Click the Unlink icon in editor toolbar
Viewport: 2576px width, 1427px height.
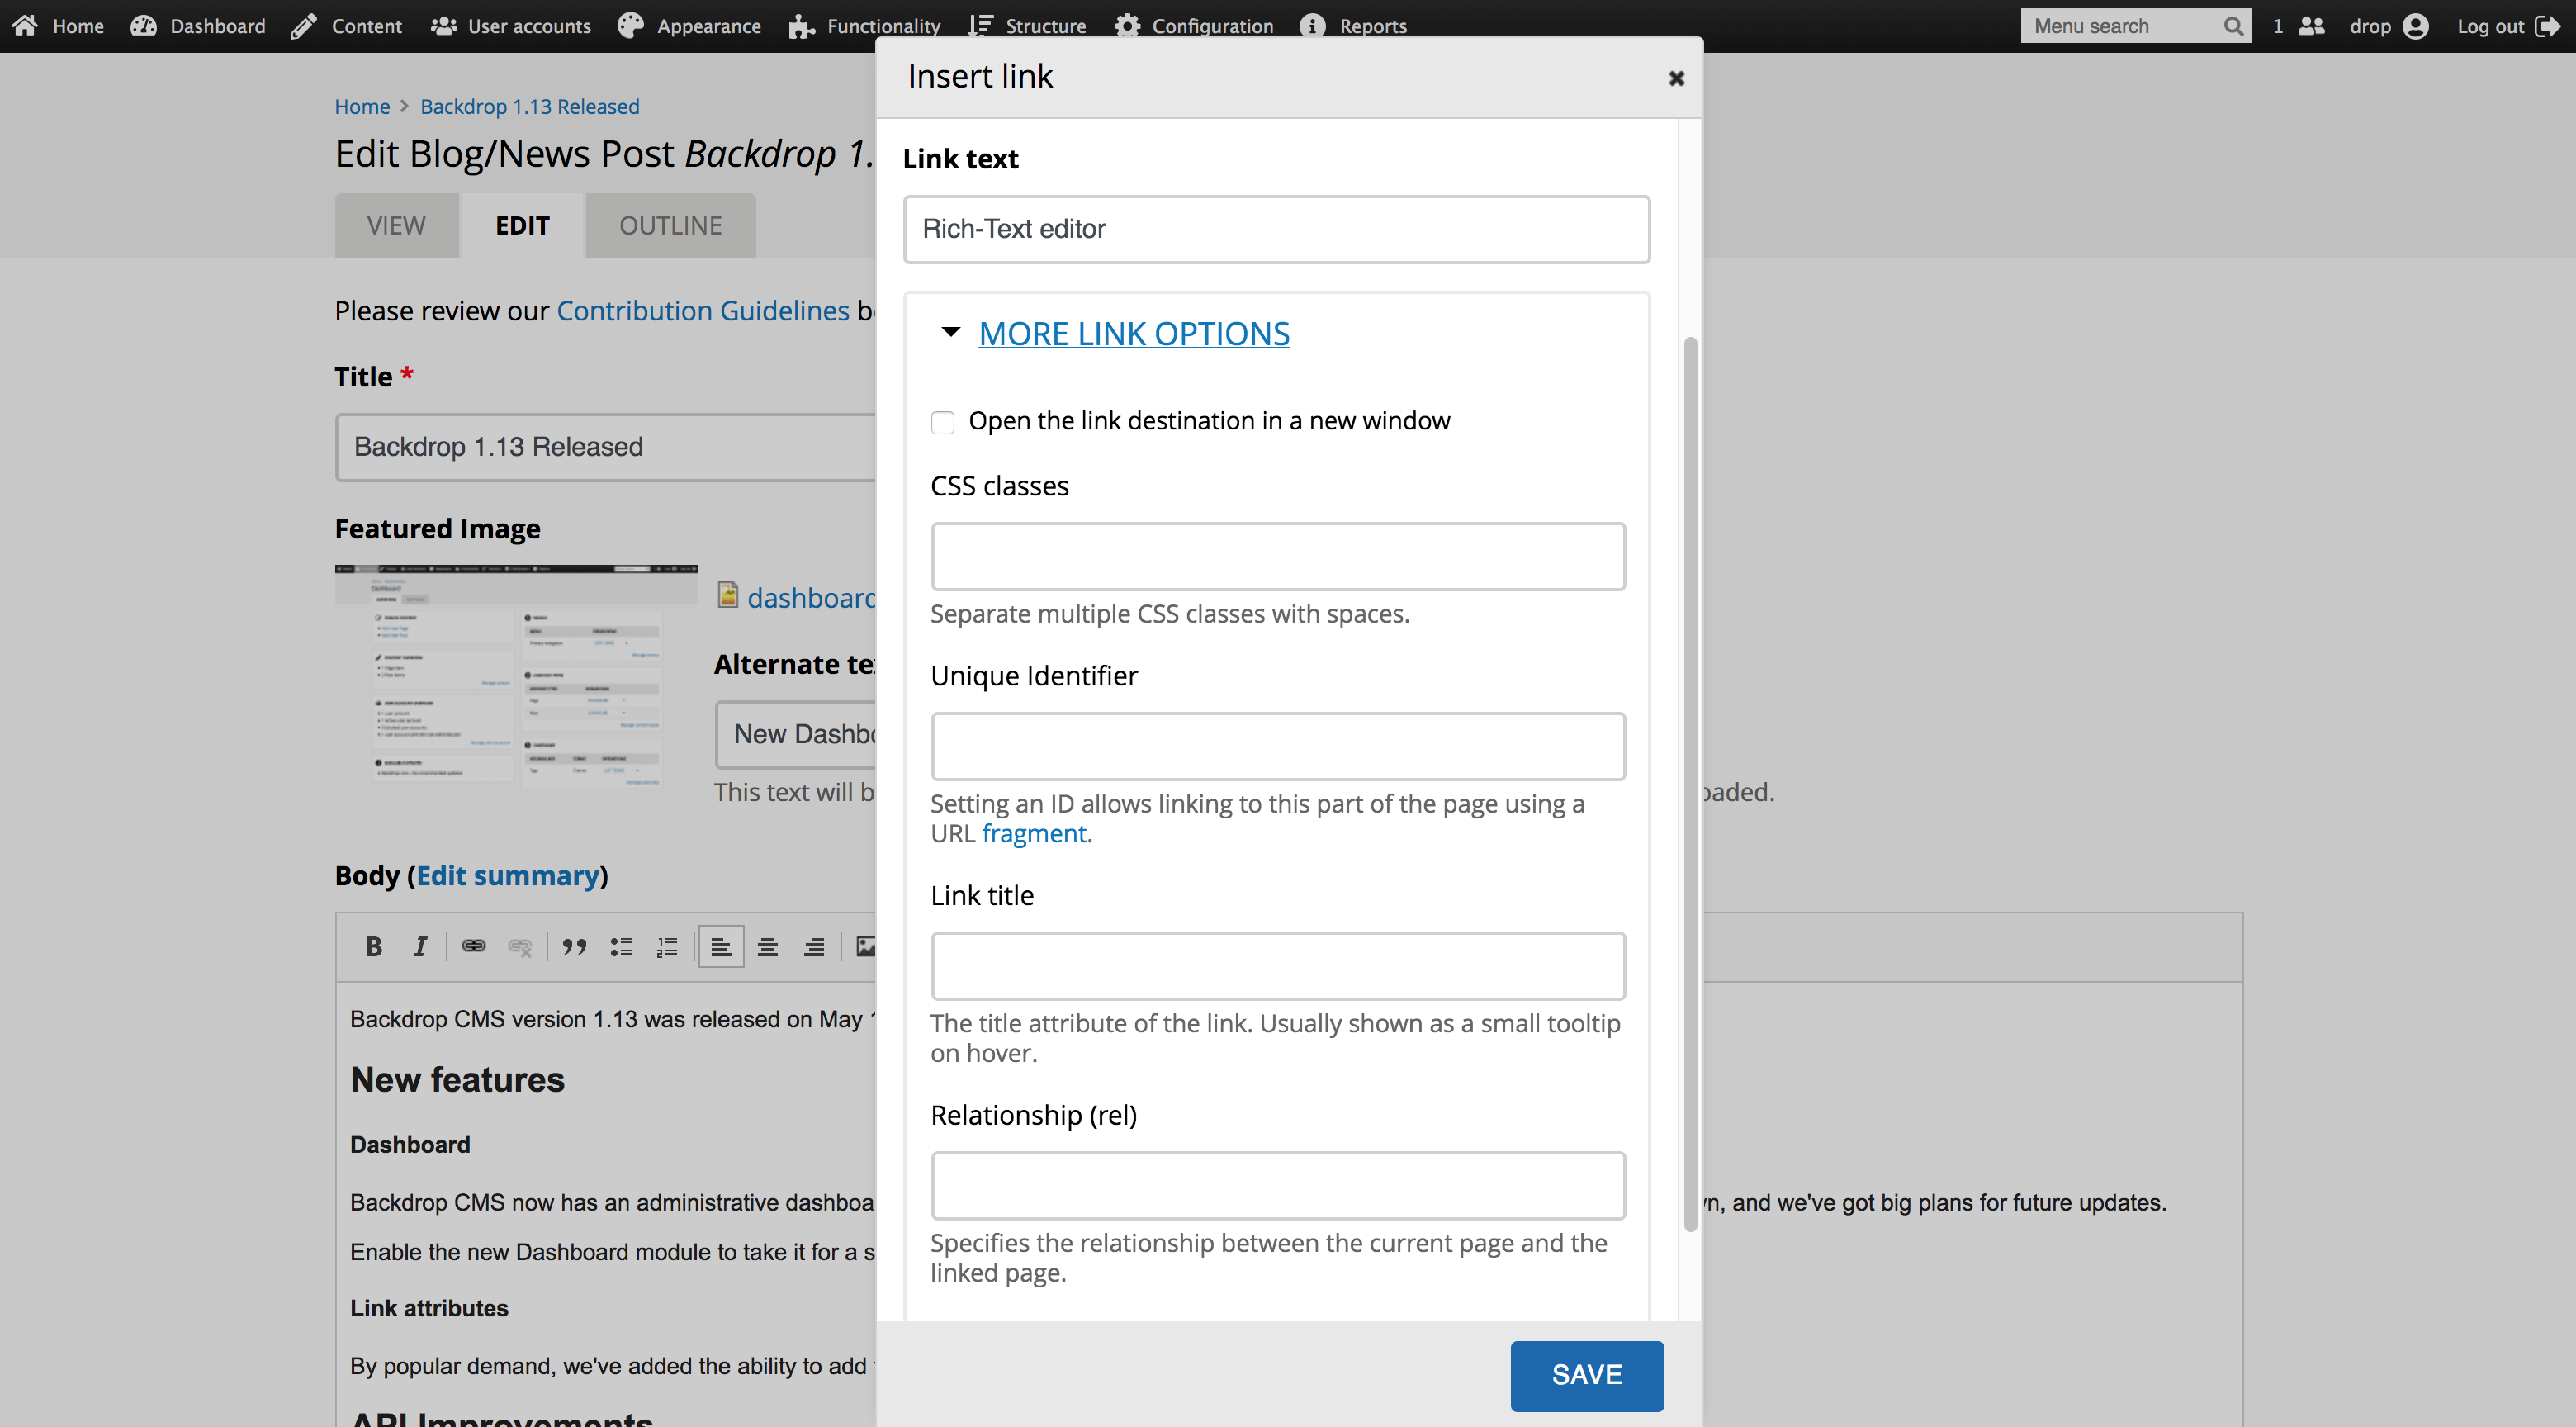pyautogui.click(x=520, y=946)
